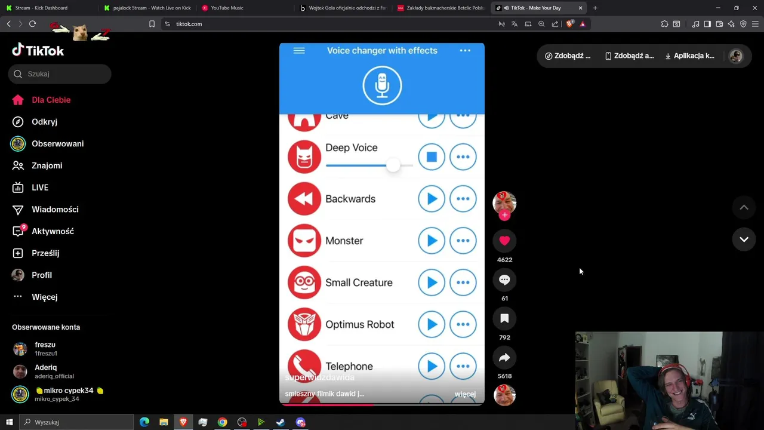Play the Monster voice effect

pos(432,241)
